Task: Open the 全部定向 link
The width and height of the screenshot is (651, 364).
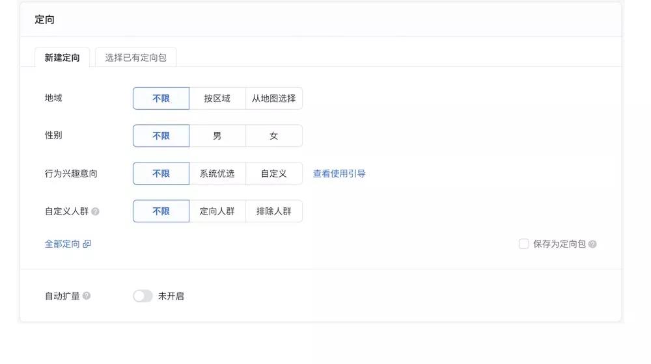Action: click(62, 244)
